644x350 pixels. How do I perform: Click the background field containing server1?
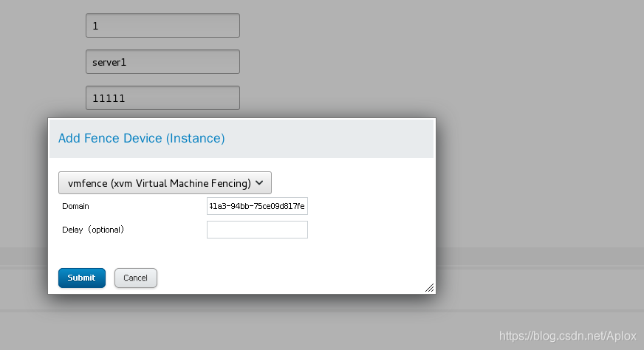pos(162,61)
